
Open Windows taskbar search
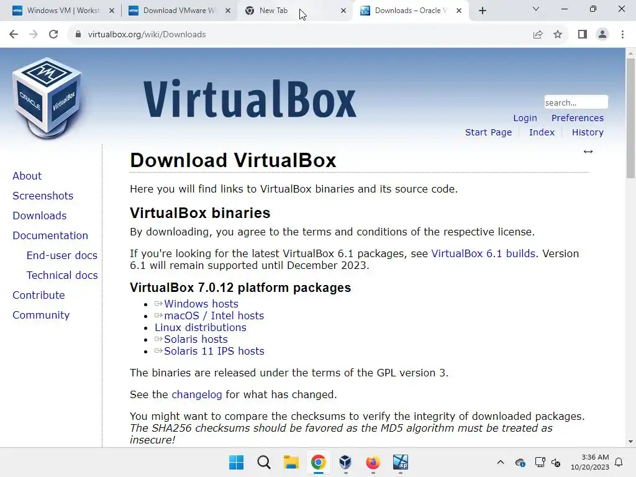(264, 462)
